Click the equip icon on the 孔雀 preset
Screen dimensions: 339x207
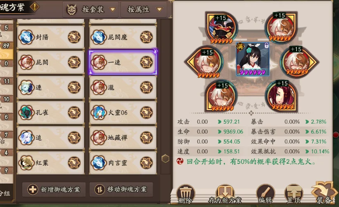click(74, 113)
